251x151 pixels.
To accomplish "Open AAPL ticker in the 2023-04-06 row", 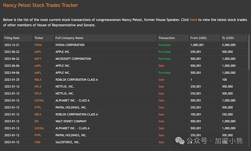I will coord(38,73).
